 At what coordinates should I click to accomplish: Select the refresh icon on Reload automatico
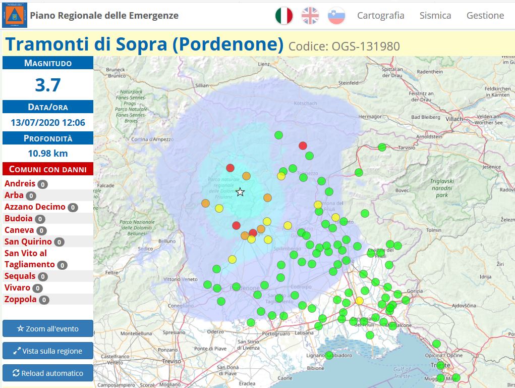click(16, 373)
